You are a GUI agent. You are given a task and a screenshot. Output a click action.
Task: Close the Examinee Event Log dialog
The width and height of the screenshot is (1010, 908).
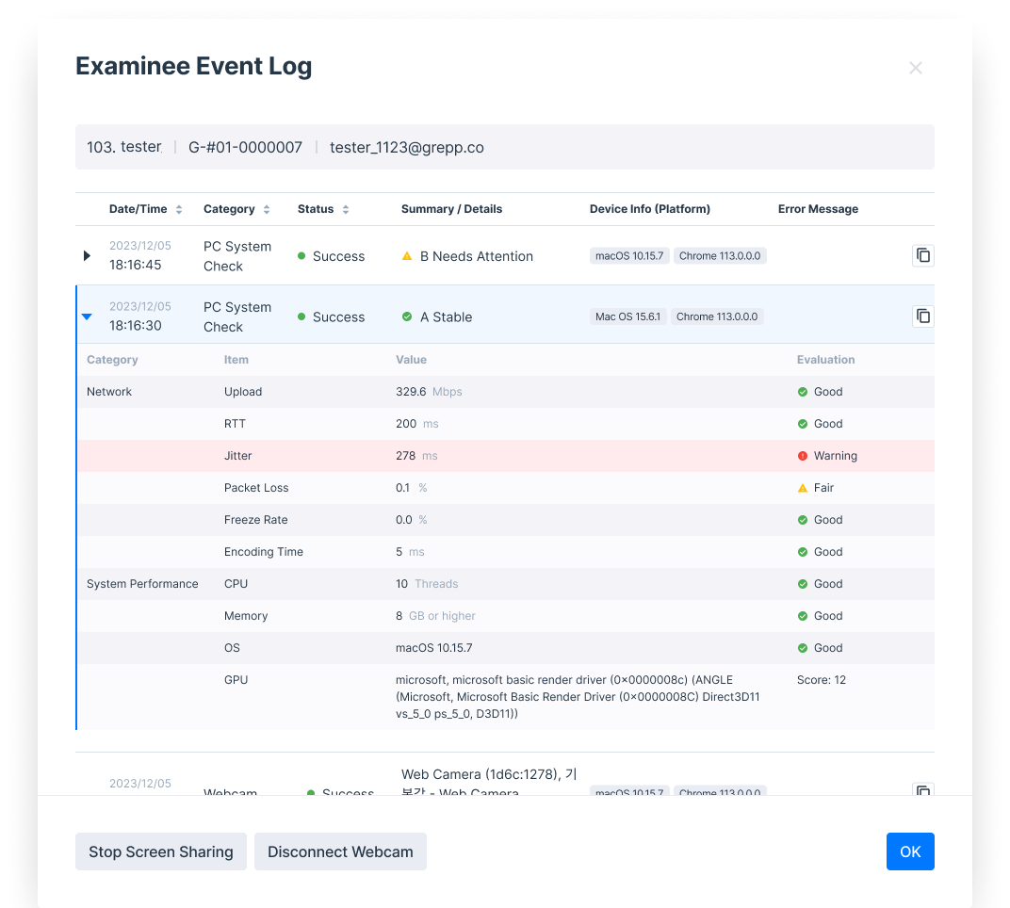(x=915, y=68)
